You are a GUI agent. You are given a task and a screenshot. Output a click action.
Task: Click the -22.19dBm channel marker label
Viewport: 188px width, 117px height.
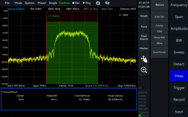[x=53, y=16]
